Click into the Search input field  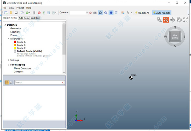37,82
